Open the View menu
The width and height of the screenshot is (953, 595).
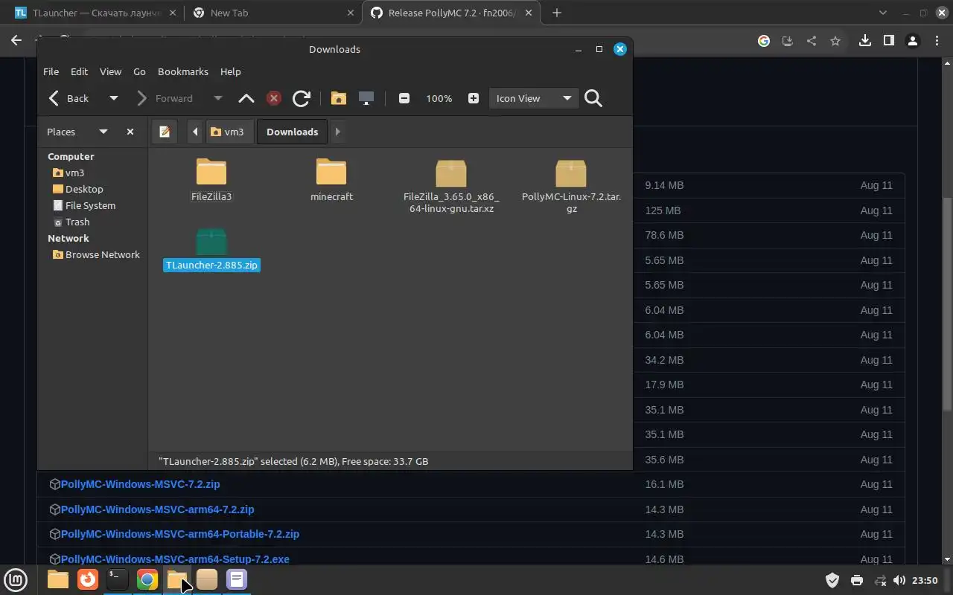click(110, 71)
